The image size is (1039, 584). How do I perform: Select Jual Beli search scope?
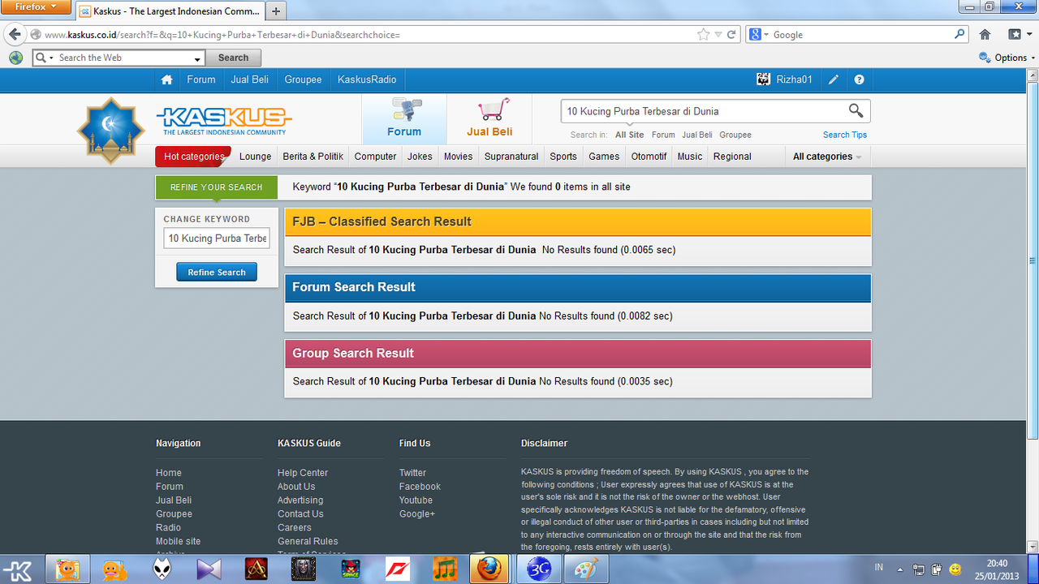coord(697,135)
